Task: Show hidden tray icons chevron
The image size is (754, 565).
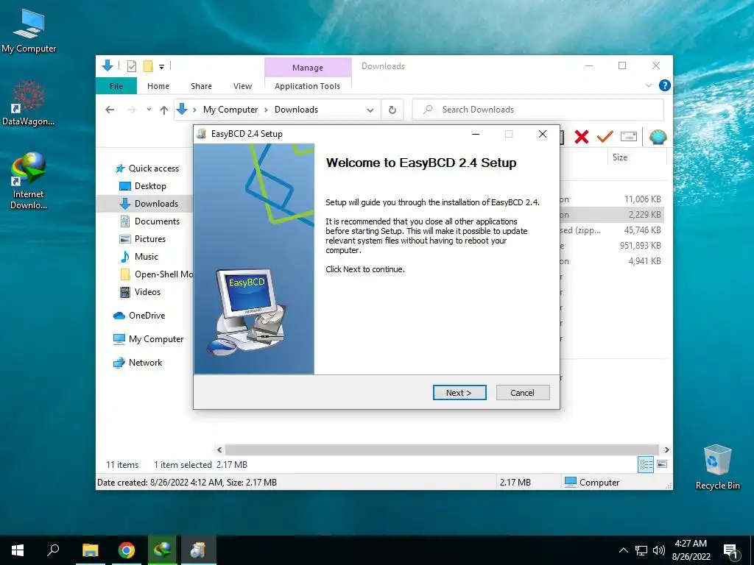Action: (x=623, y=550)
